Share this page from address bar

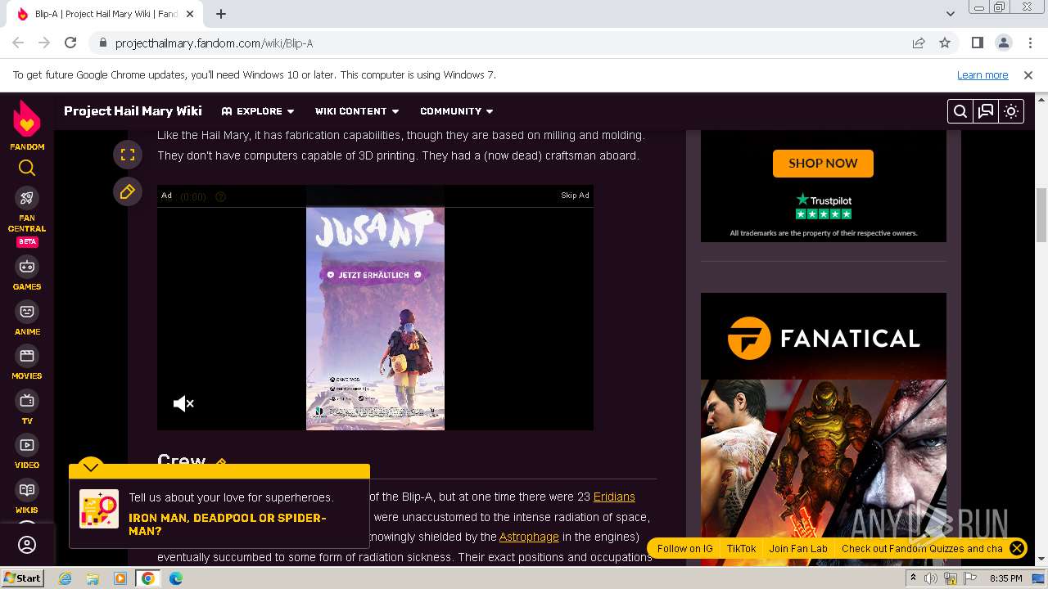click(x=919, y=43)
